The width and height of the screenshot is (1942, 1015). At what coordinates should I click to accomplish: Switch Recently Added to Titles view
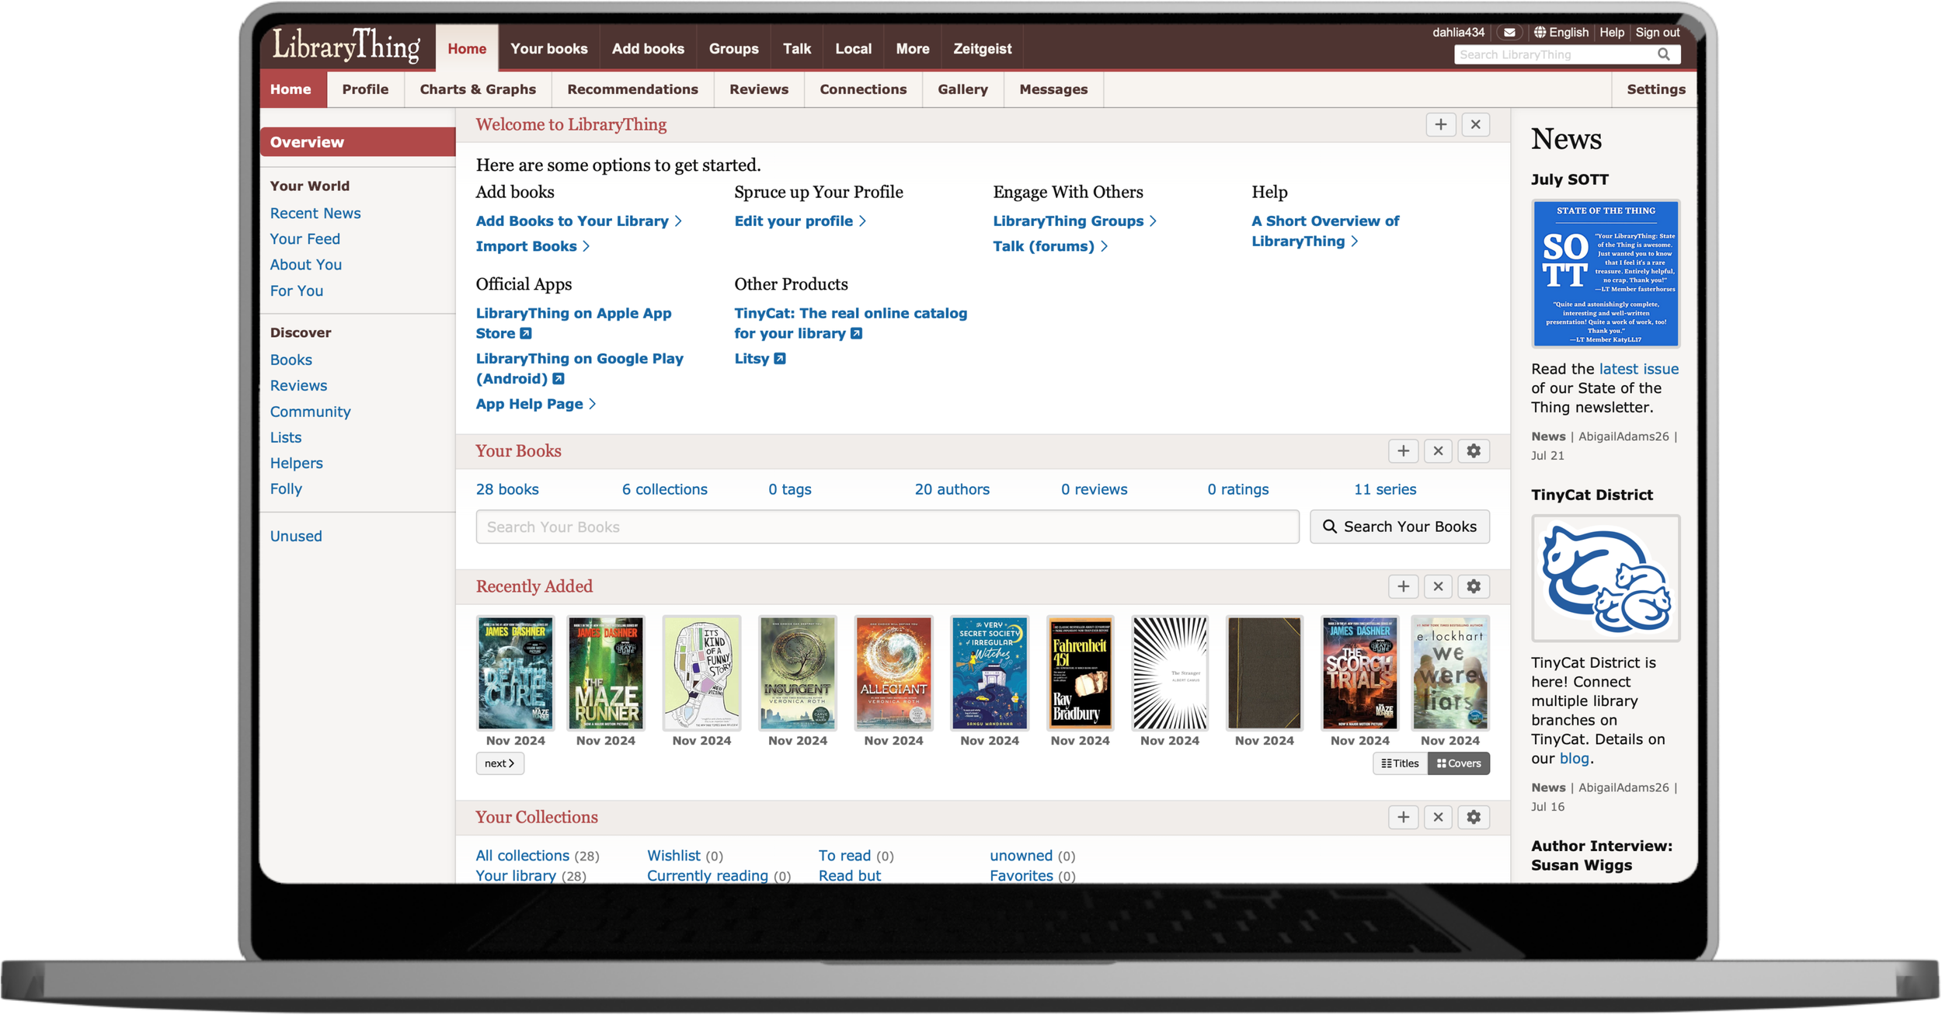coord(1400,763)
